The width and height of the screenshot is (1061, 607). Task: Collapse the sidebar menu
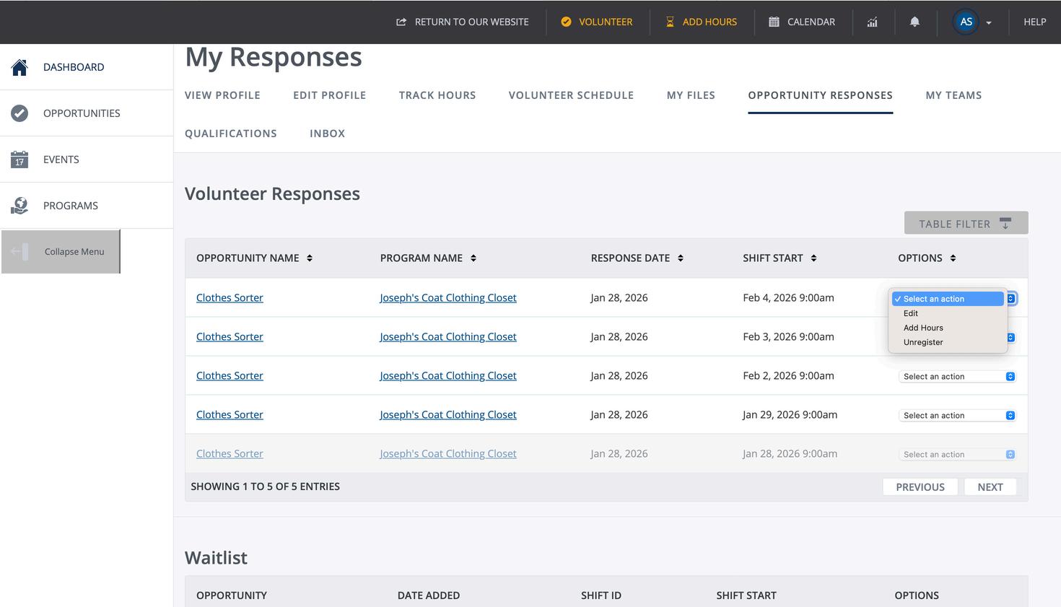click(x=61, y=252)
